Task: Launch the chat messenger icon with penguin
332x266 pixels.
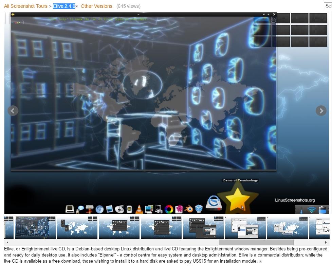Action: tap(80, 209)
